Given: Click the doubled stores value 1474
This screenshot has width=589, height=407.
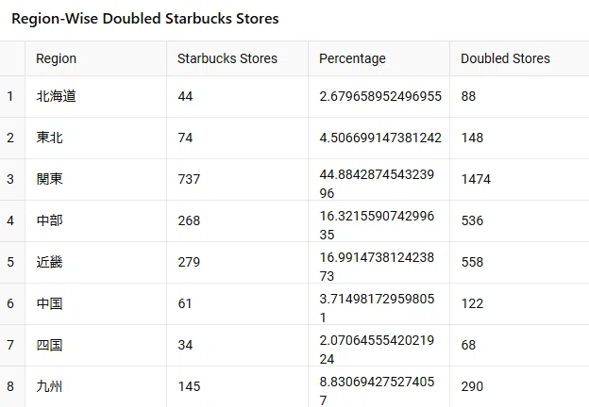Looking at the screenshot, I should coord(519,179).
